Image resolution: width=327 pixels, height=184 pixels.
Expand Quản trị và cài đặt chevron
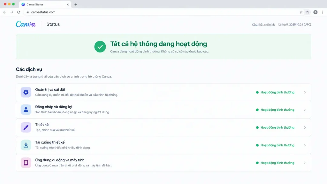coord(305,92)
